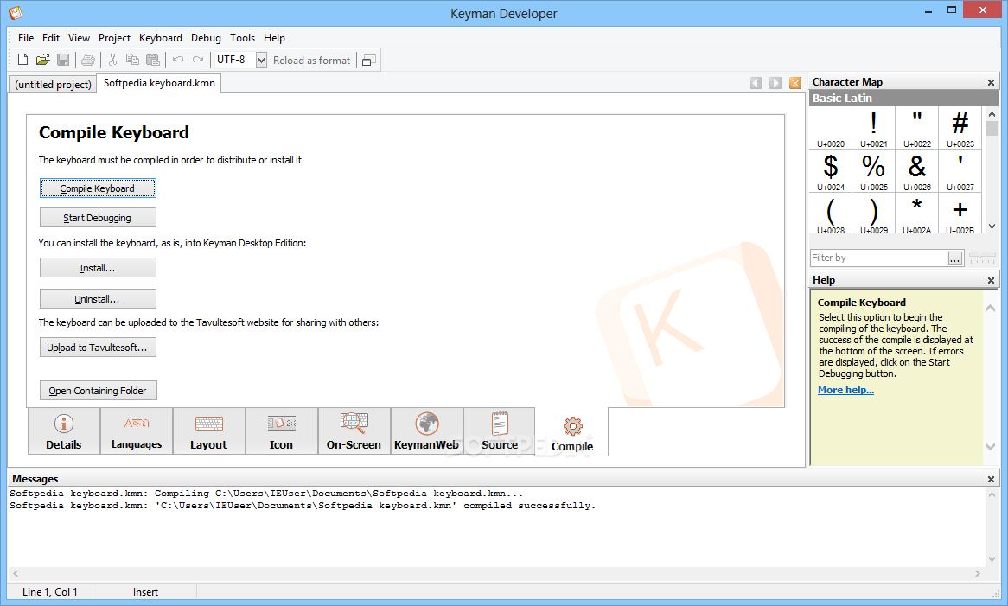Viewport: 1008px width, 606px height.
Task: Close the Messages panel
Action: click(x=991, y=480)
